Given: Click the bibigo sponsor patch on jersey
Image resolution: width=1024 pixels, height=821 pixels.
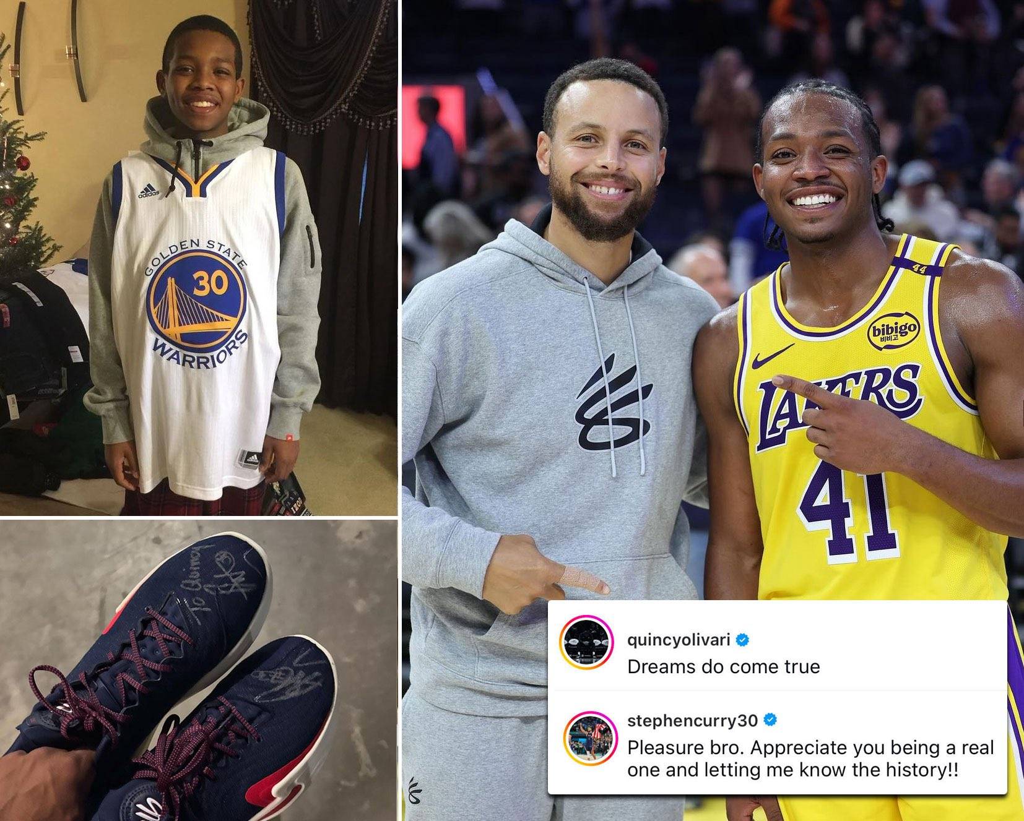Looking at the screenshot, I should click(x=893, y=331).
